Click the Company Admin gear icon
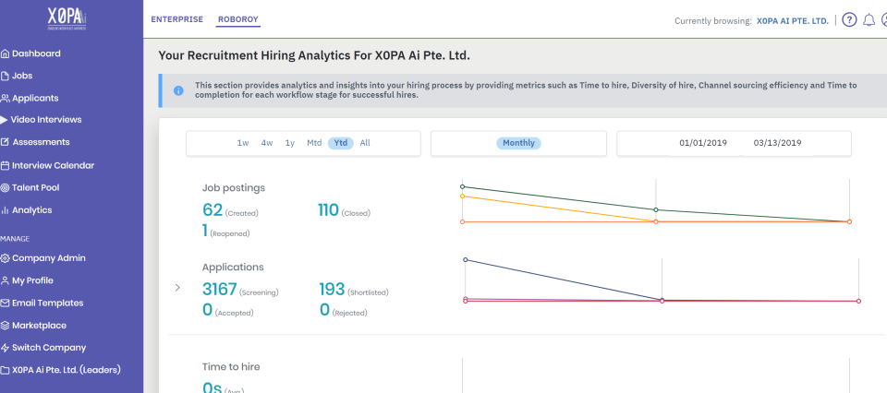This screenshot has width=887, height=393. point(6,258)
